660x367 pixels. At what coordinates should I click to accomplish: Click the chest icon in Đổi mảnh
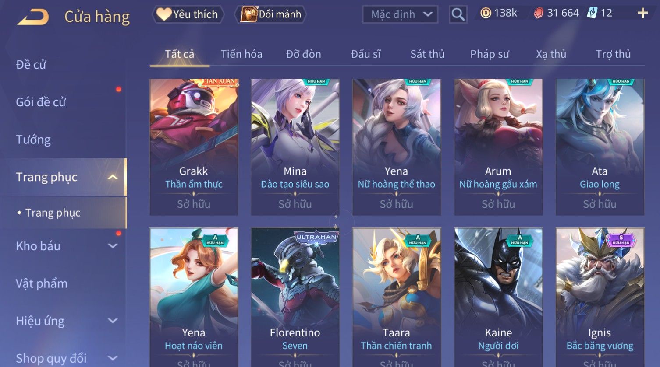[x=248, y=14]
